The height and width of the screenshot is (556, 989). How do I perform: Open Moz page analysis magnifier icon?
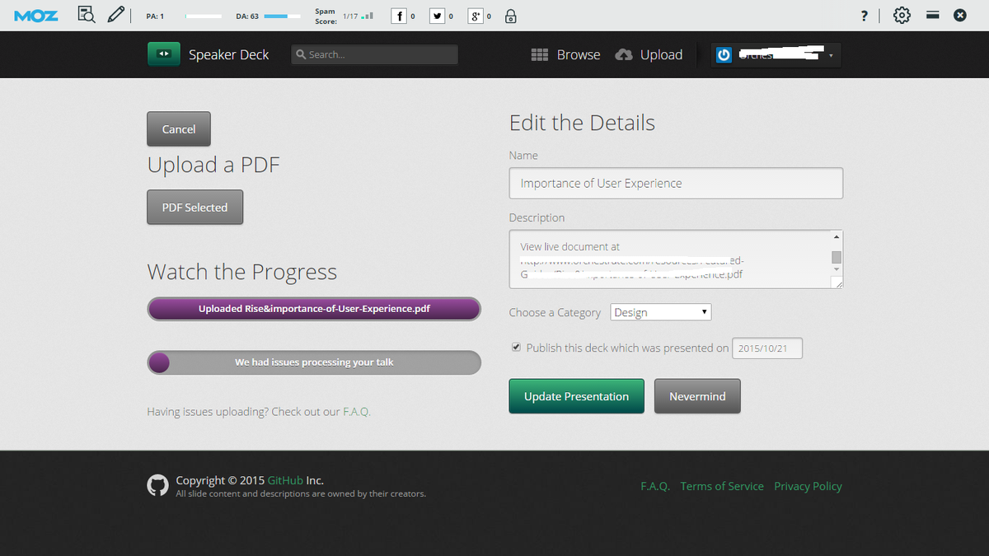86,15
